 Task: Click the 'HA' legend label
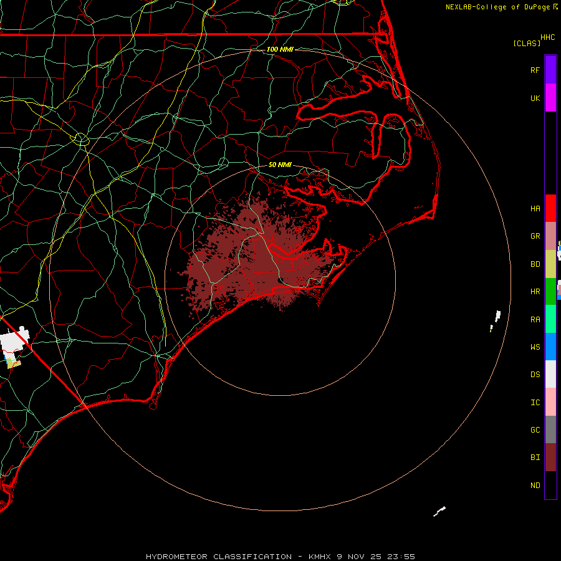coord(535,209)
